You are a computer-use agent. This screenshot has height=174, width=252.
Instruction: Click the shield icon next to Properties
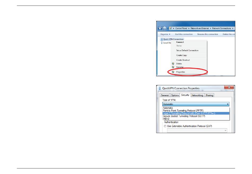[173, 72]
